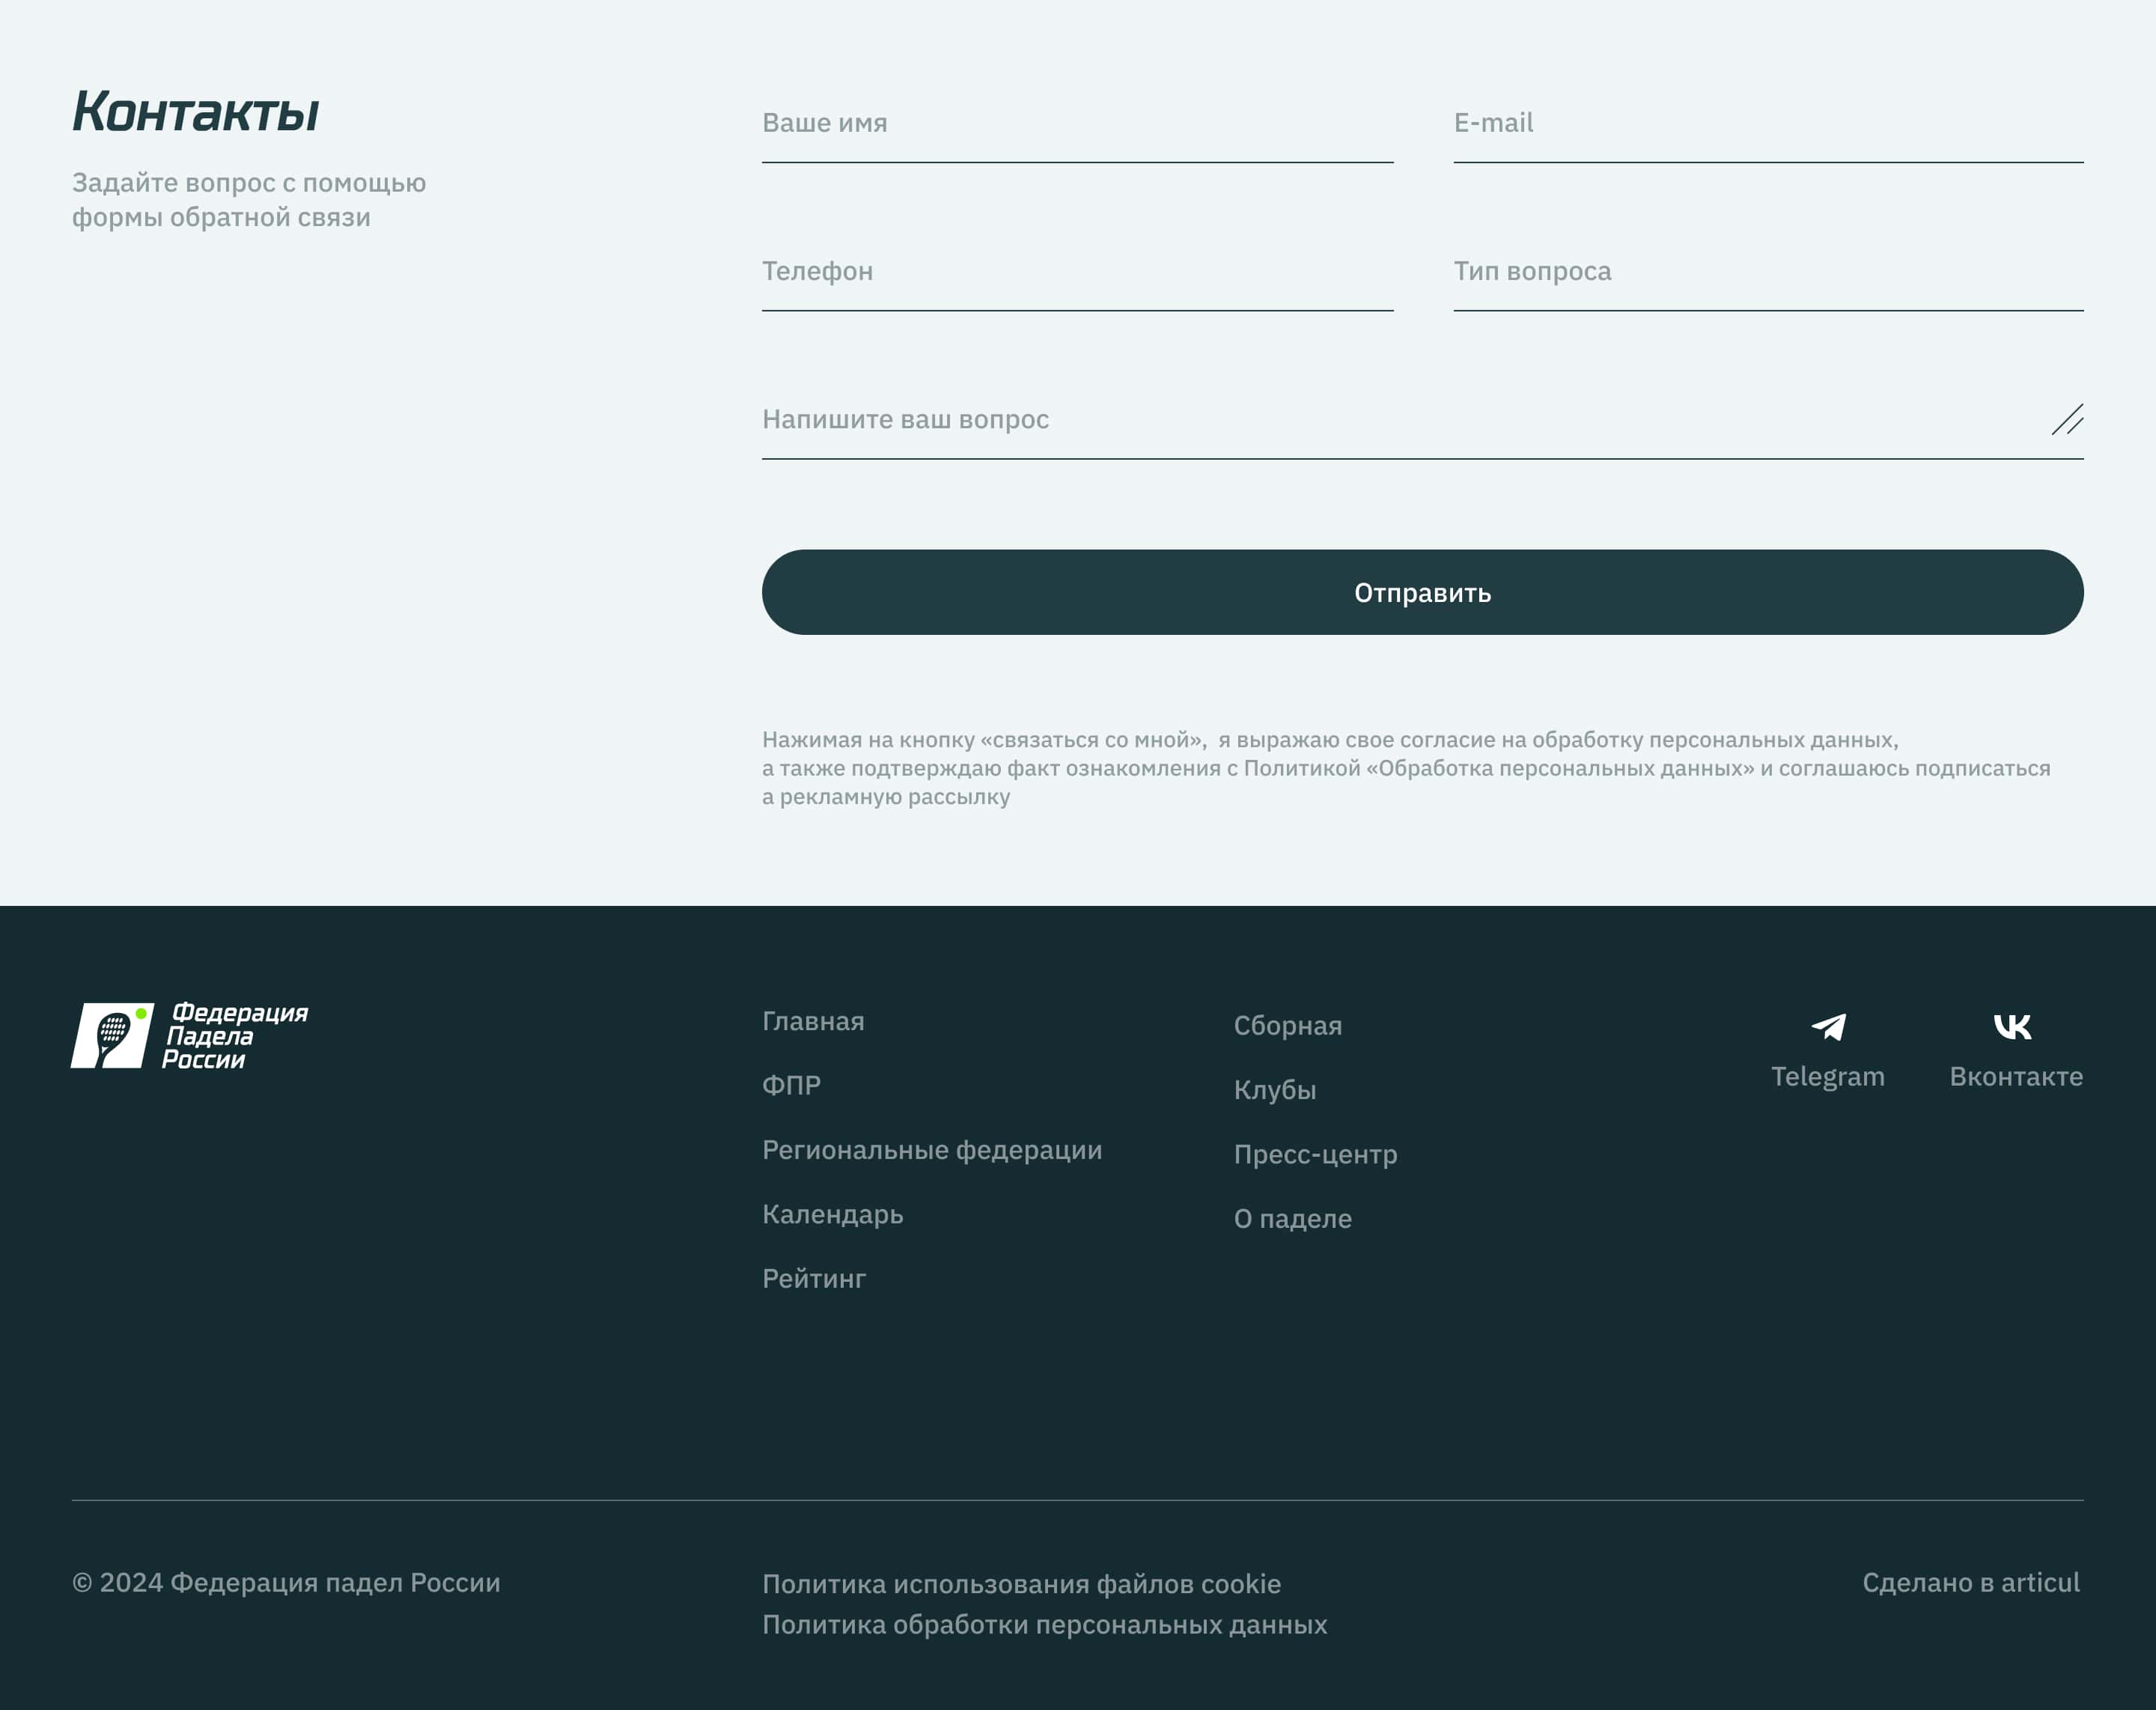The width and height of the screenshot is (2156, 1710).
Task: Navigate to Календарь
Action: 832,1214
